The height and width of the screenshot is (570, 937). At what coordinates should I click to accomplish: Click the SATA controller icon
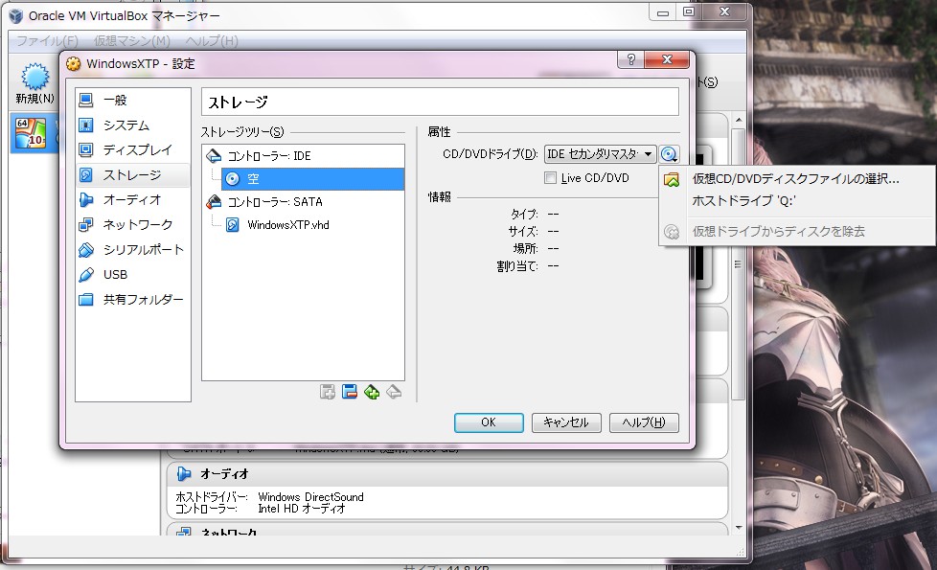point(214,202)
